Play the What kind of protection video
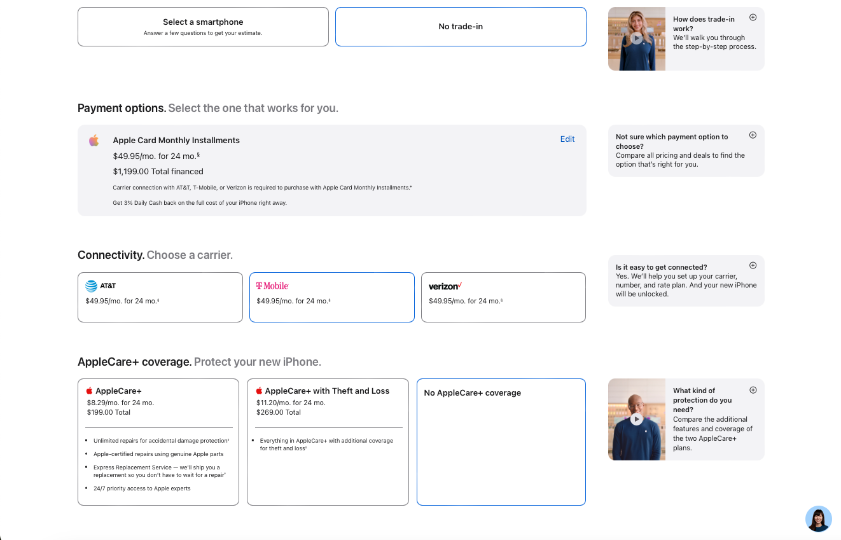 coord(637,419)
